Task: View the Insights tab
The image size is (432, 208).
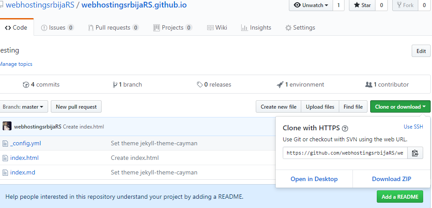Action: [256, 27]
